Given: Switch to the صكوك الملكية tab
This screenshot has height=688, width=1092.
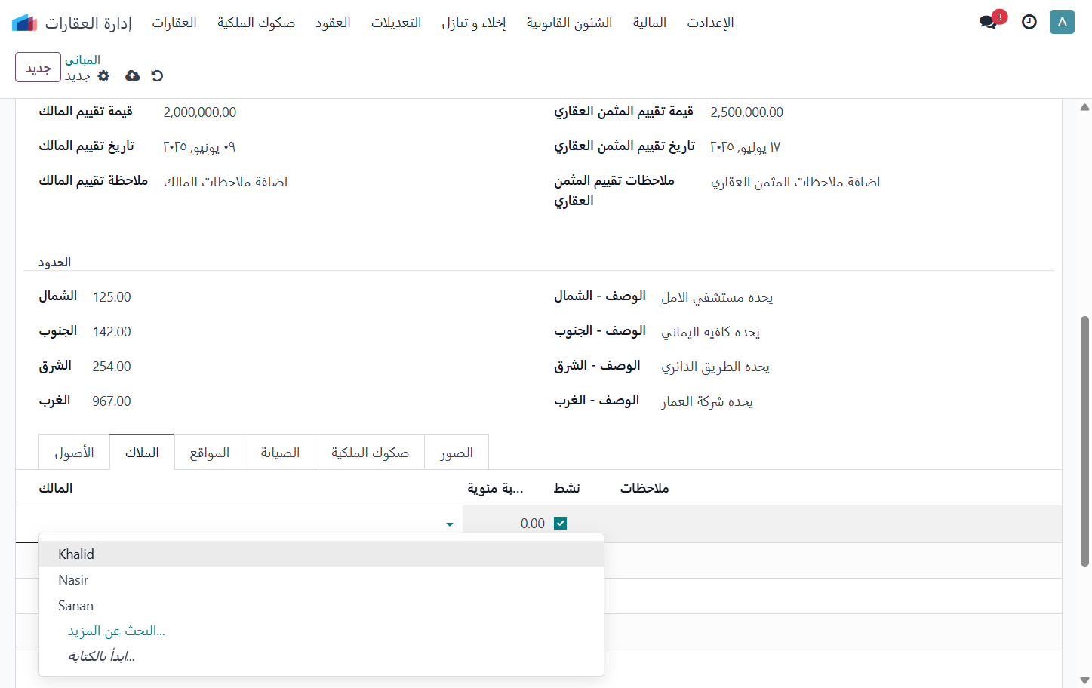Looking at the screenshot, I should click(x=370, y=453).
